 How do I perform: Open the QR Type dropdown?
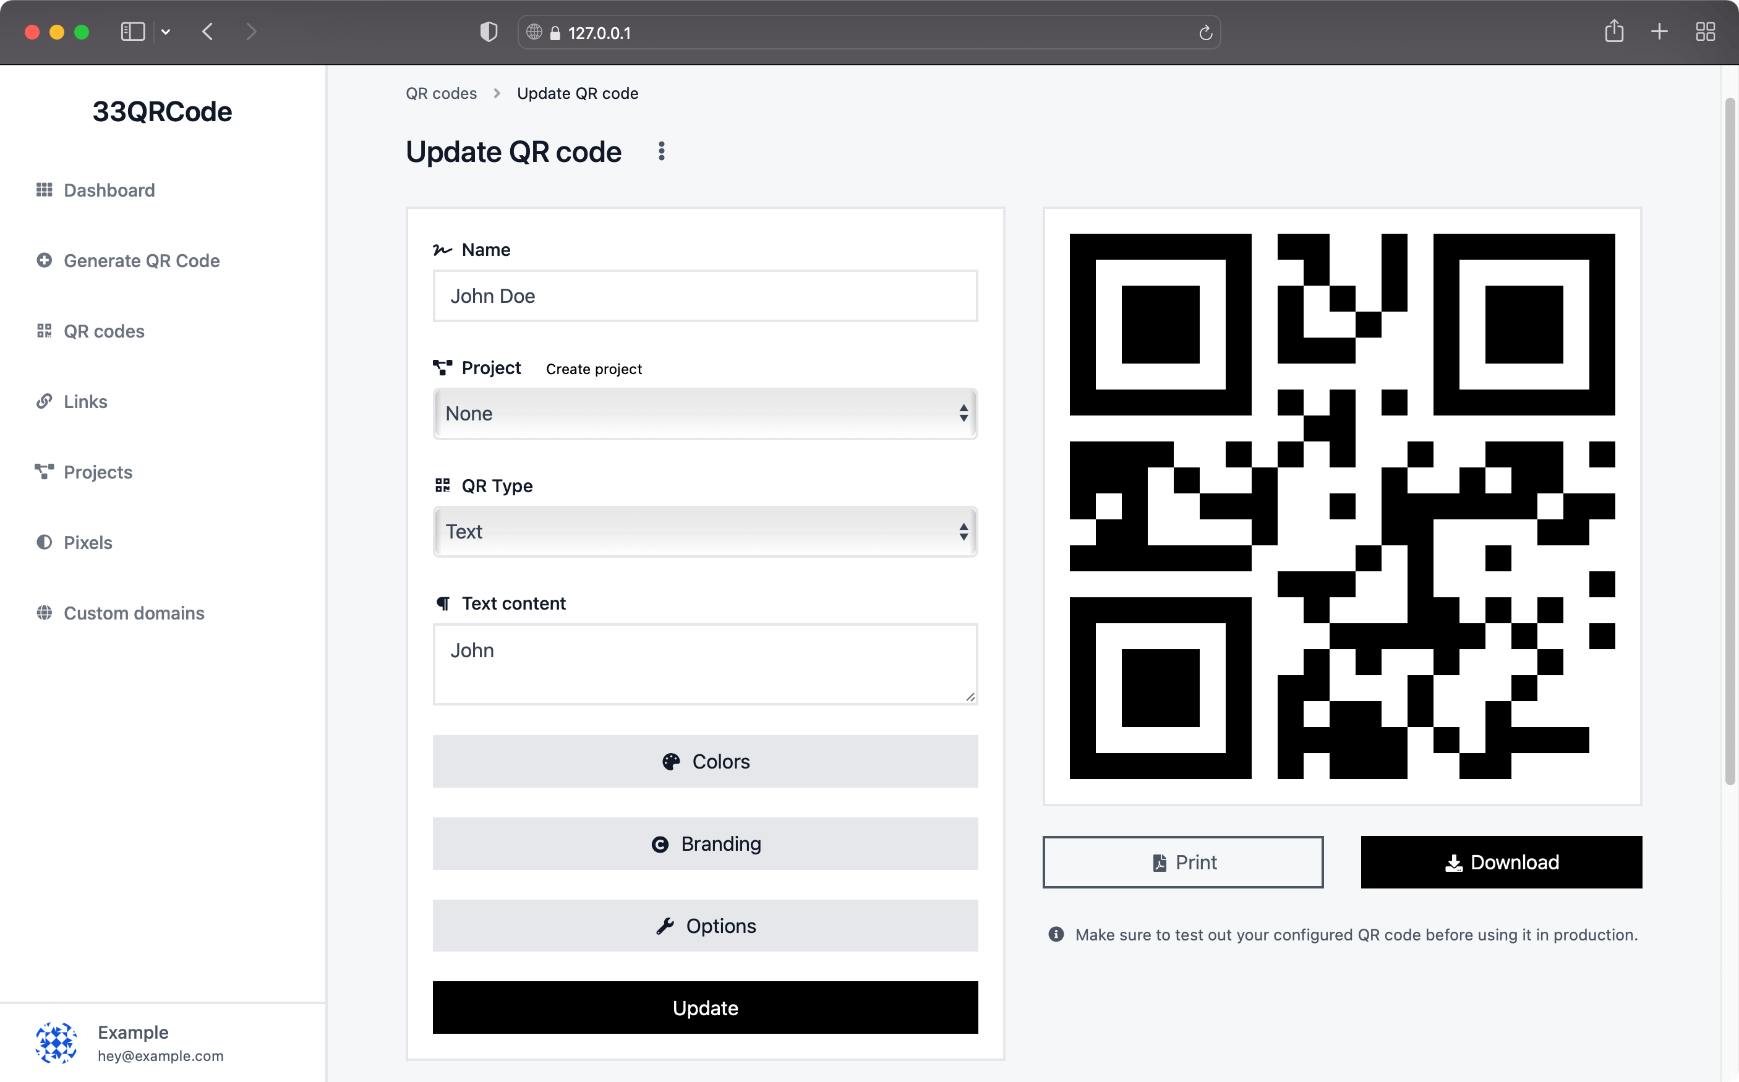tap(705, 531)
